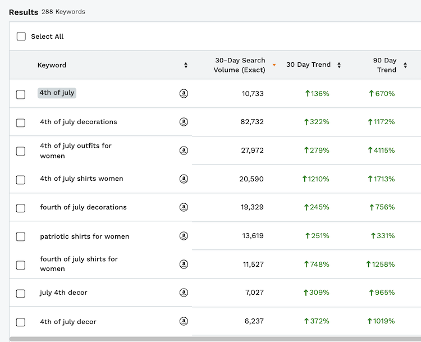Open Amazon link for 4th of july outfits for women

(184, 151)
